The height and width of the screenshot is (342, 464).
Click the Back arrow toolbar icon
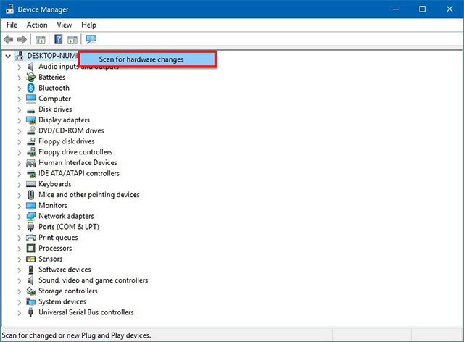coord(8,39)
